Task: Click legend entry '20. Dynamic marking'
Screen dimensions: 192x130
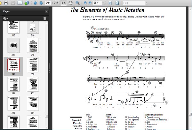Action: pos(152,117)
